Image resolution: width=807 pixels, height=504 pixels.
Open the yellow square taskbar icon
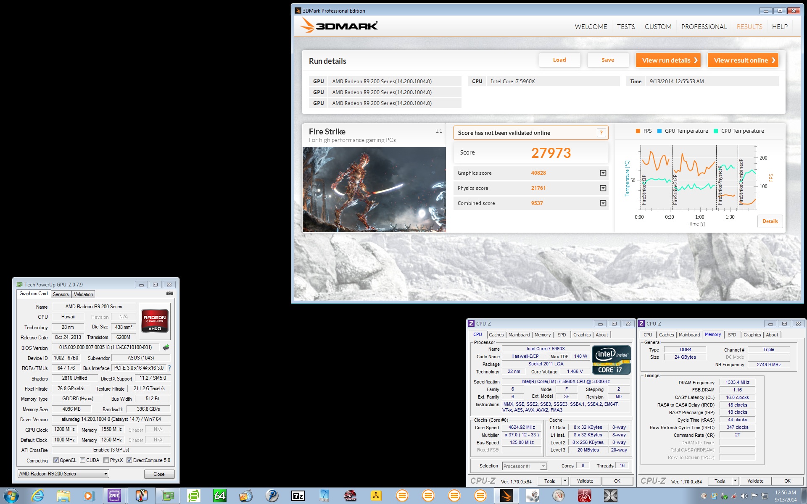(376, 496)
